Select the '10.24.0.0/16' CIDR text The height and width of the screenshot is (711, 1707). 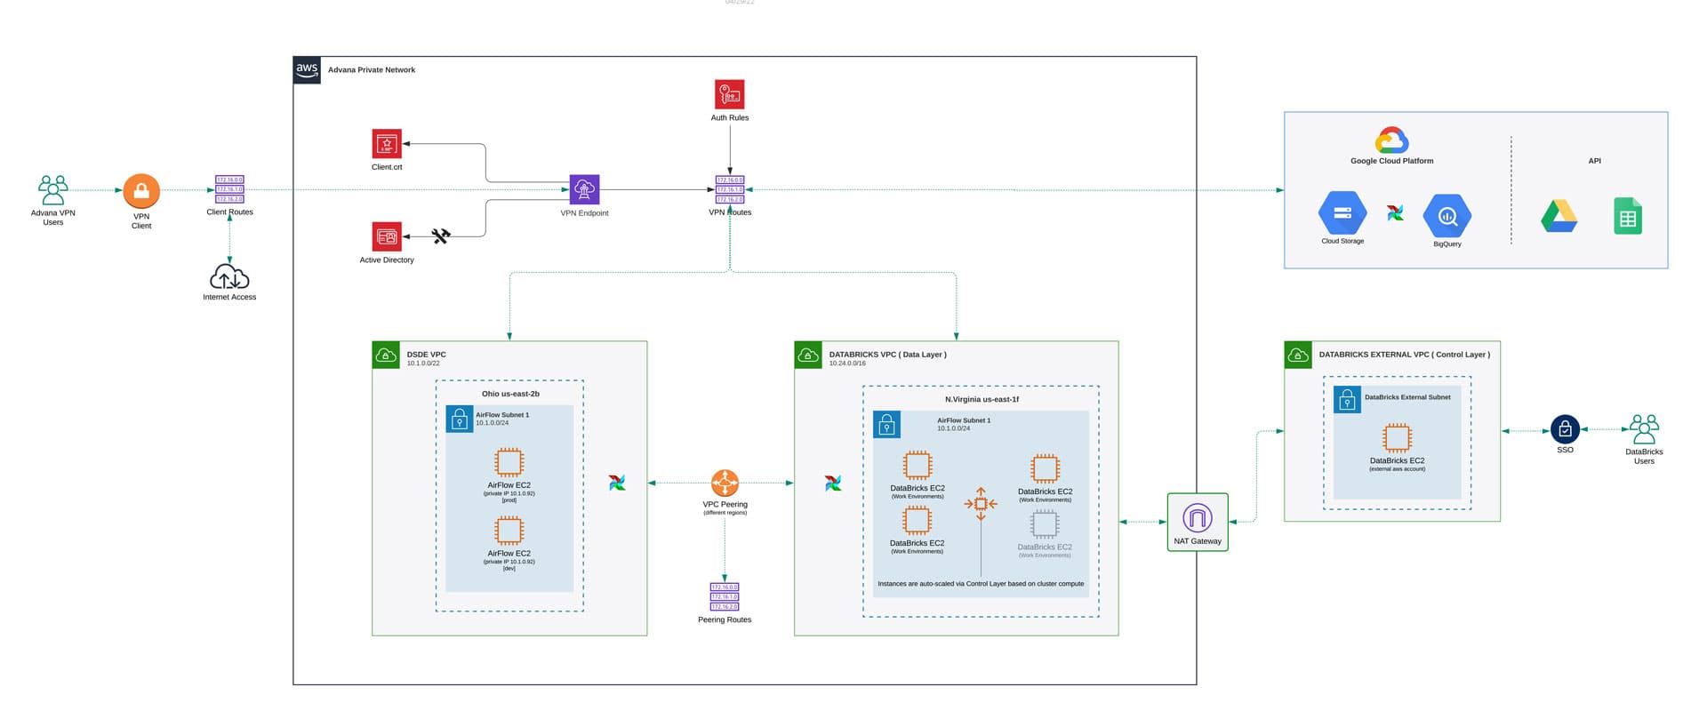pos(847,363)
